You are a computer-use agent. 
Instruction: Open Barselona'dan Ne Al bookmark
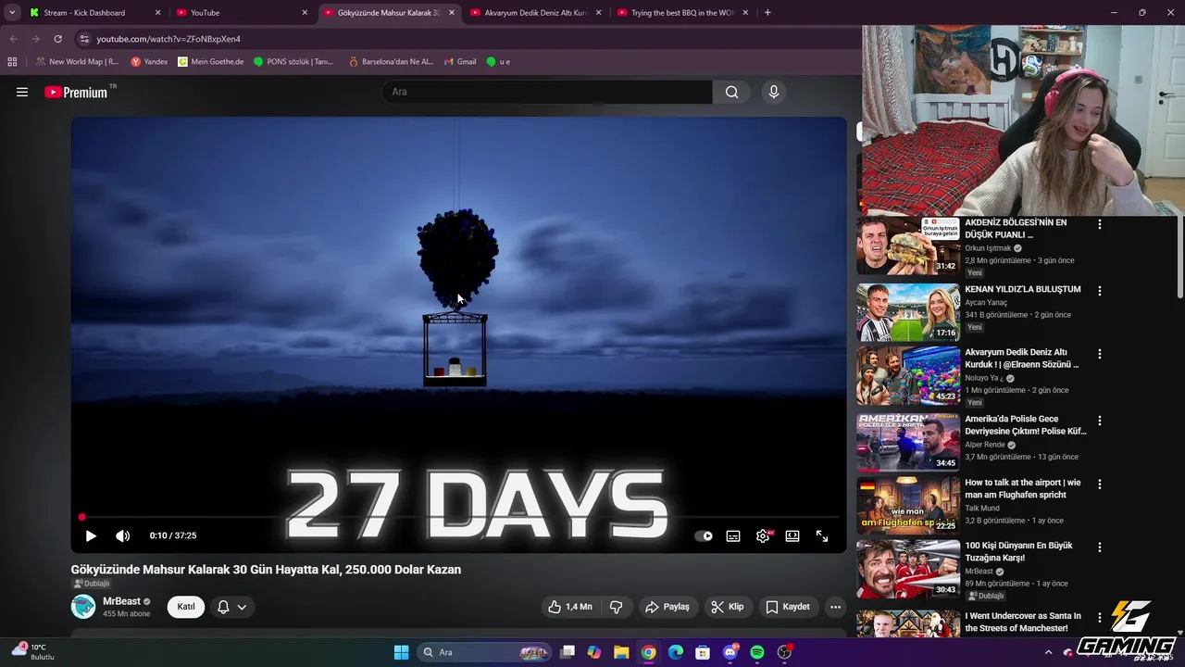(x=391, y=62)
